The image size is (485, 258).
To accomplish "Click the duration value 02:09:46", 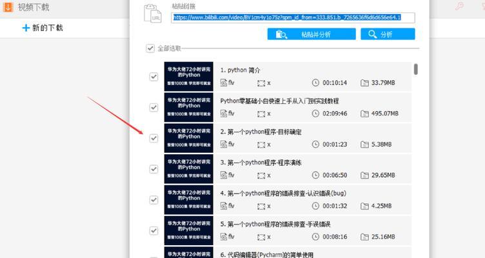I will 335,114.
